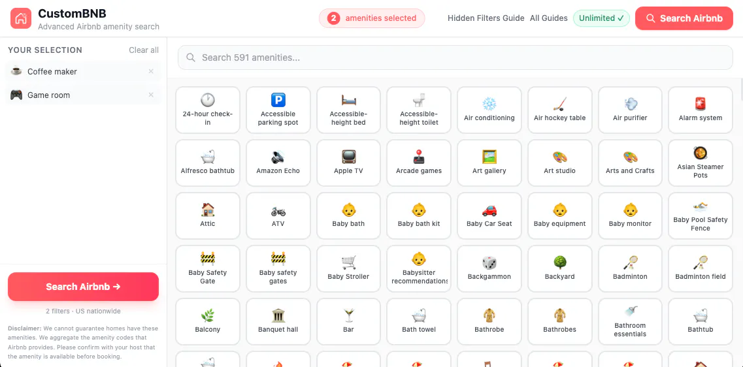Select the Attic amenity
Image resolution: width=743 pixels, height=367 pixels.
tap(208, 216)
